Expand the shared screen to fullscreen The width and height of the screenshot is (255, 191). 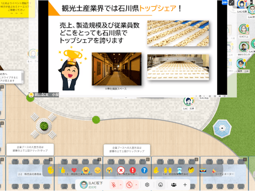pyautogui.click(x=232, y=3)
